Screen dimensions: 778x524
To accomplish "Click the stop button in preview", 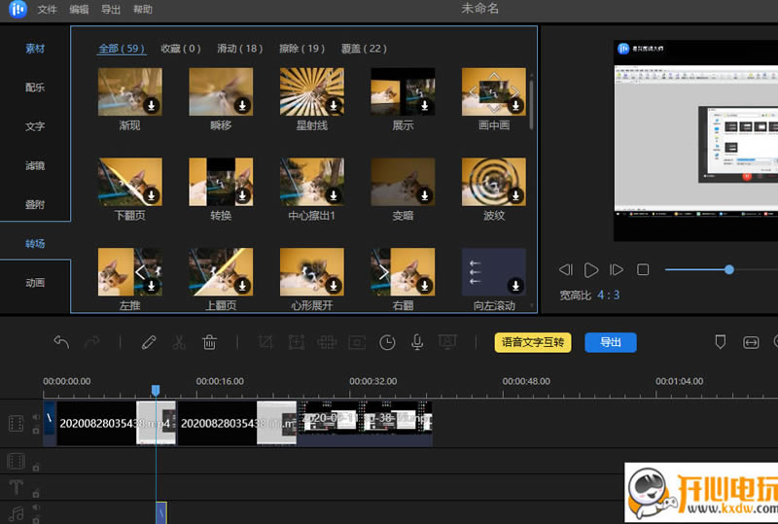I will 643,269.
